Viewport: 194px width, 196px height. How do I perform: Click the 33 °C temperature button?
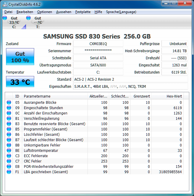click(20, 82)
